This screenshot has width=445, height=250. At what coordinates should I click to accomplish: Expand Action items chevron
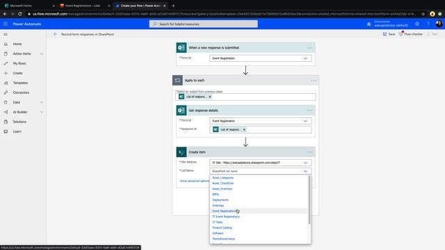42,53
